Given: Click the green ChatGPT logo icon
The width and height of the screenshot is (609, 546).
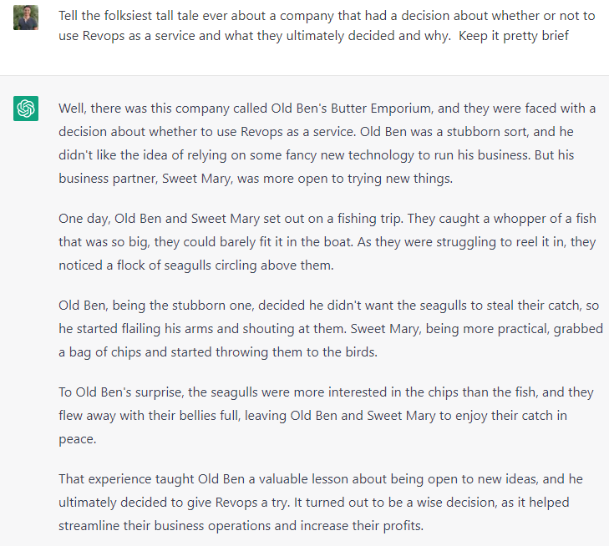Looking at the screenshot, I should click(26, 109).
